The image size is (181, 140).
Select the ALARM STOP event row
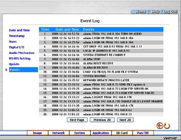(101, 59)
